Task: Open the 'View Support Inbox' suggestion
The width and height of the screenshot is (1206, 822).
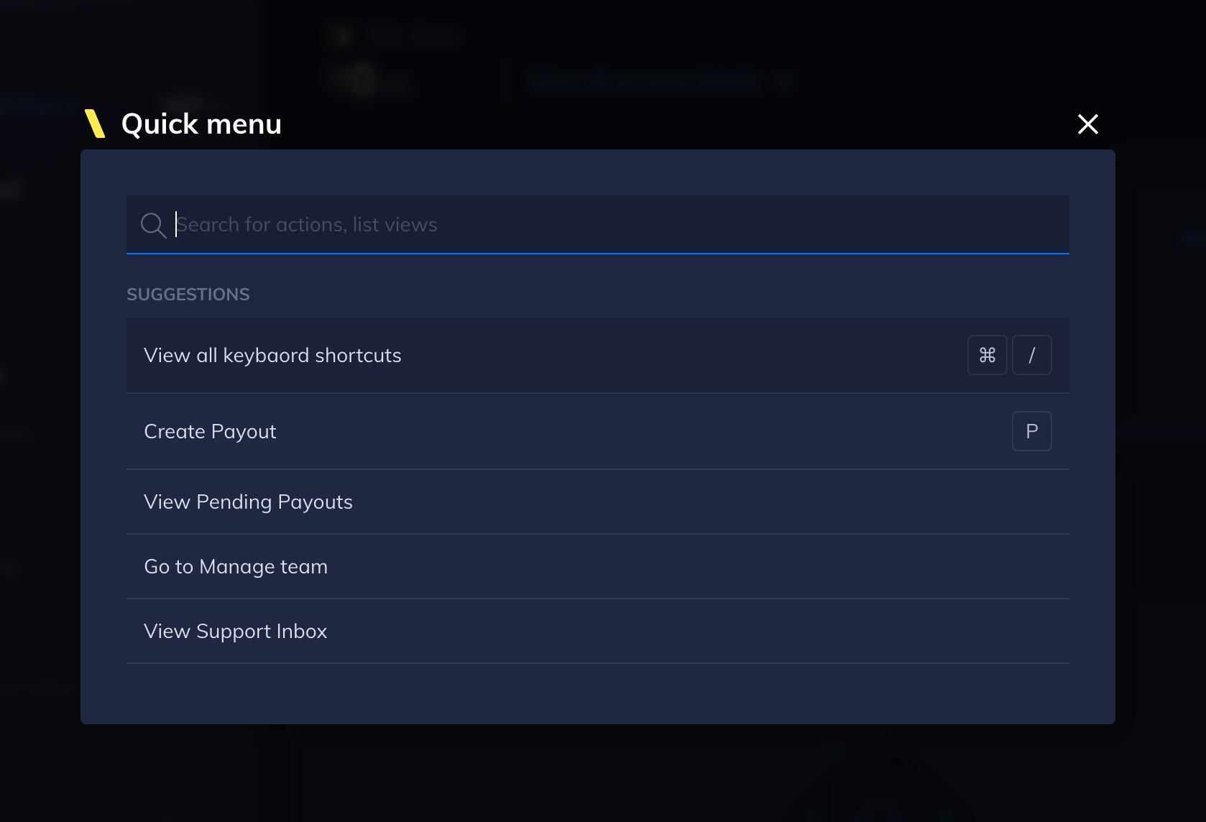Action: point(598,631)
